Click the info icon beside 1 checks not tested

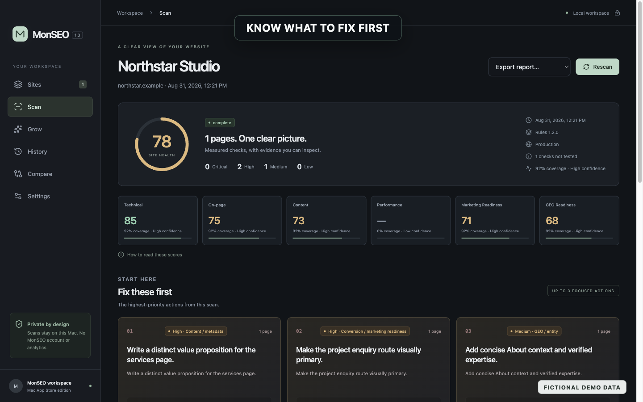tap(529, 156)
